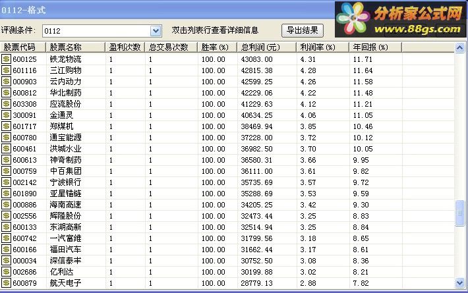Click the 导出结果 export button

coord(303,30)
